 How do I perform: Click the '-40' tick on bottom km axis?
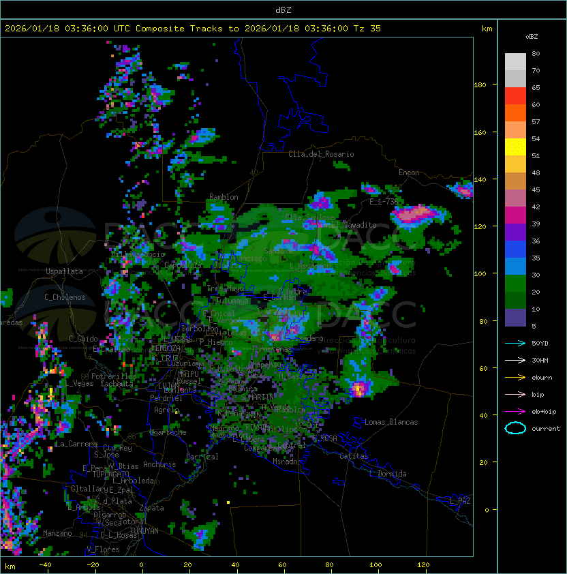pyautogui.click(x=45, y=565)
